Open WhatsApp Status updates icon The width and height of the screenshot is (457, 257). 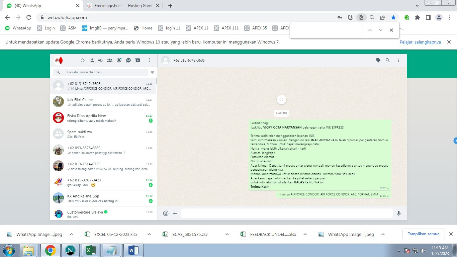tap(119, 61)
